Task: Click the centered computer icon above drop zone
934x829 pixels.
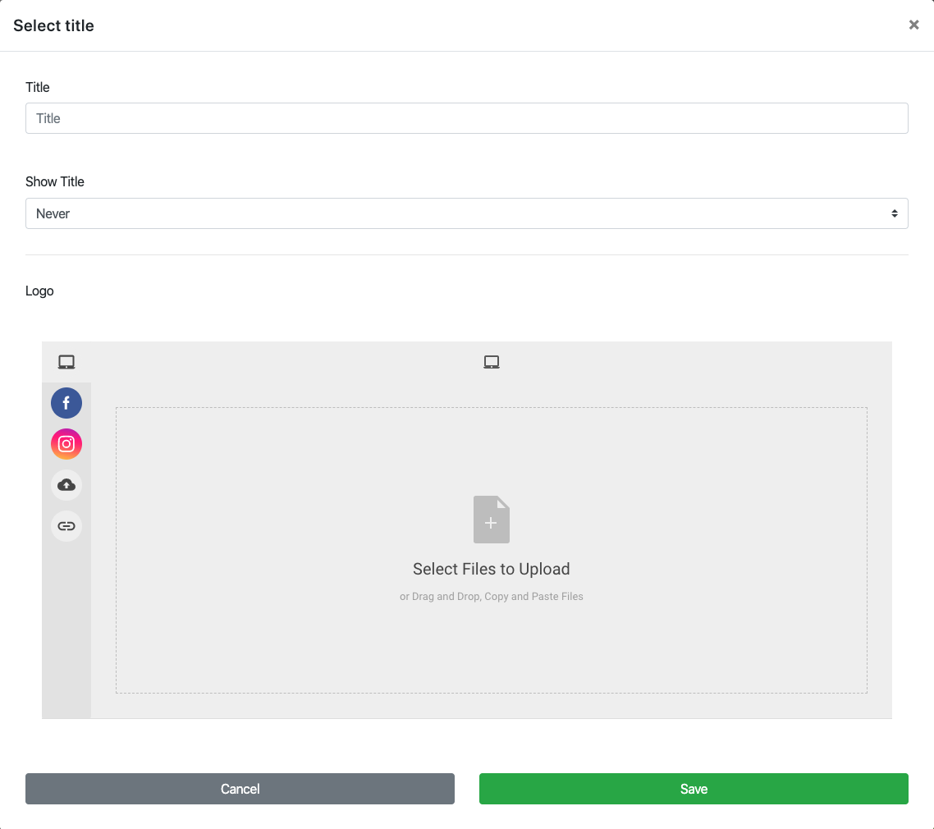Action: pyautogui.click(x=492, y=362)
